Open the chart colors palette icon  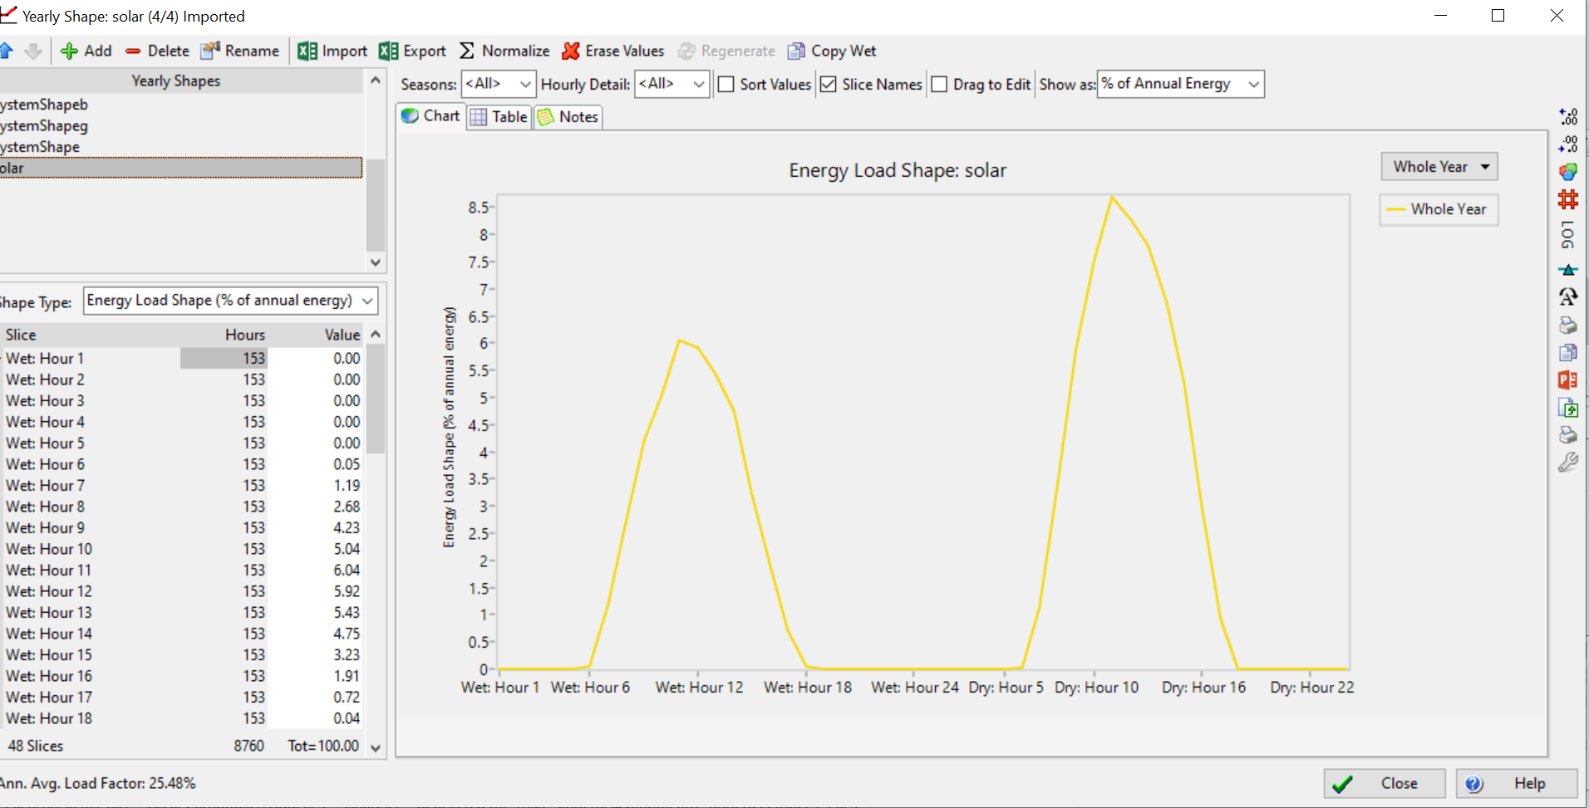click(1568, 172)
